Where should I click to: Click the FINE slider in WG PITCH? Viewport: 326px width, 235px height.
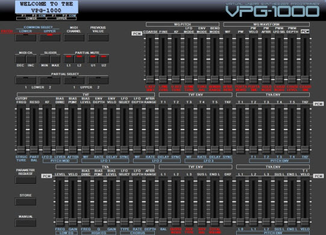163,59
